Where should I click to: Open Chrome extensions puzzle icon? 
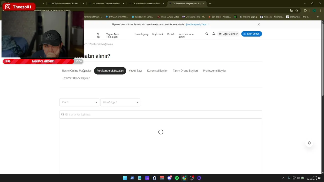[x=305, y=11]
